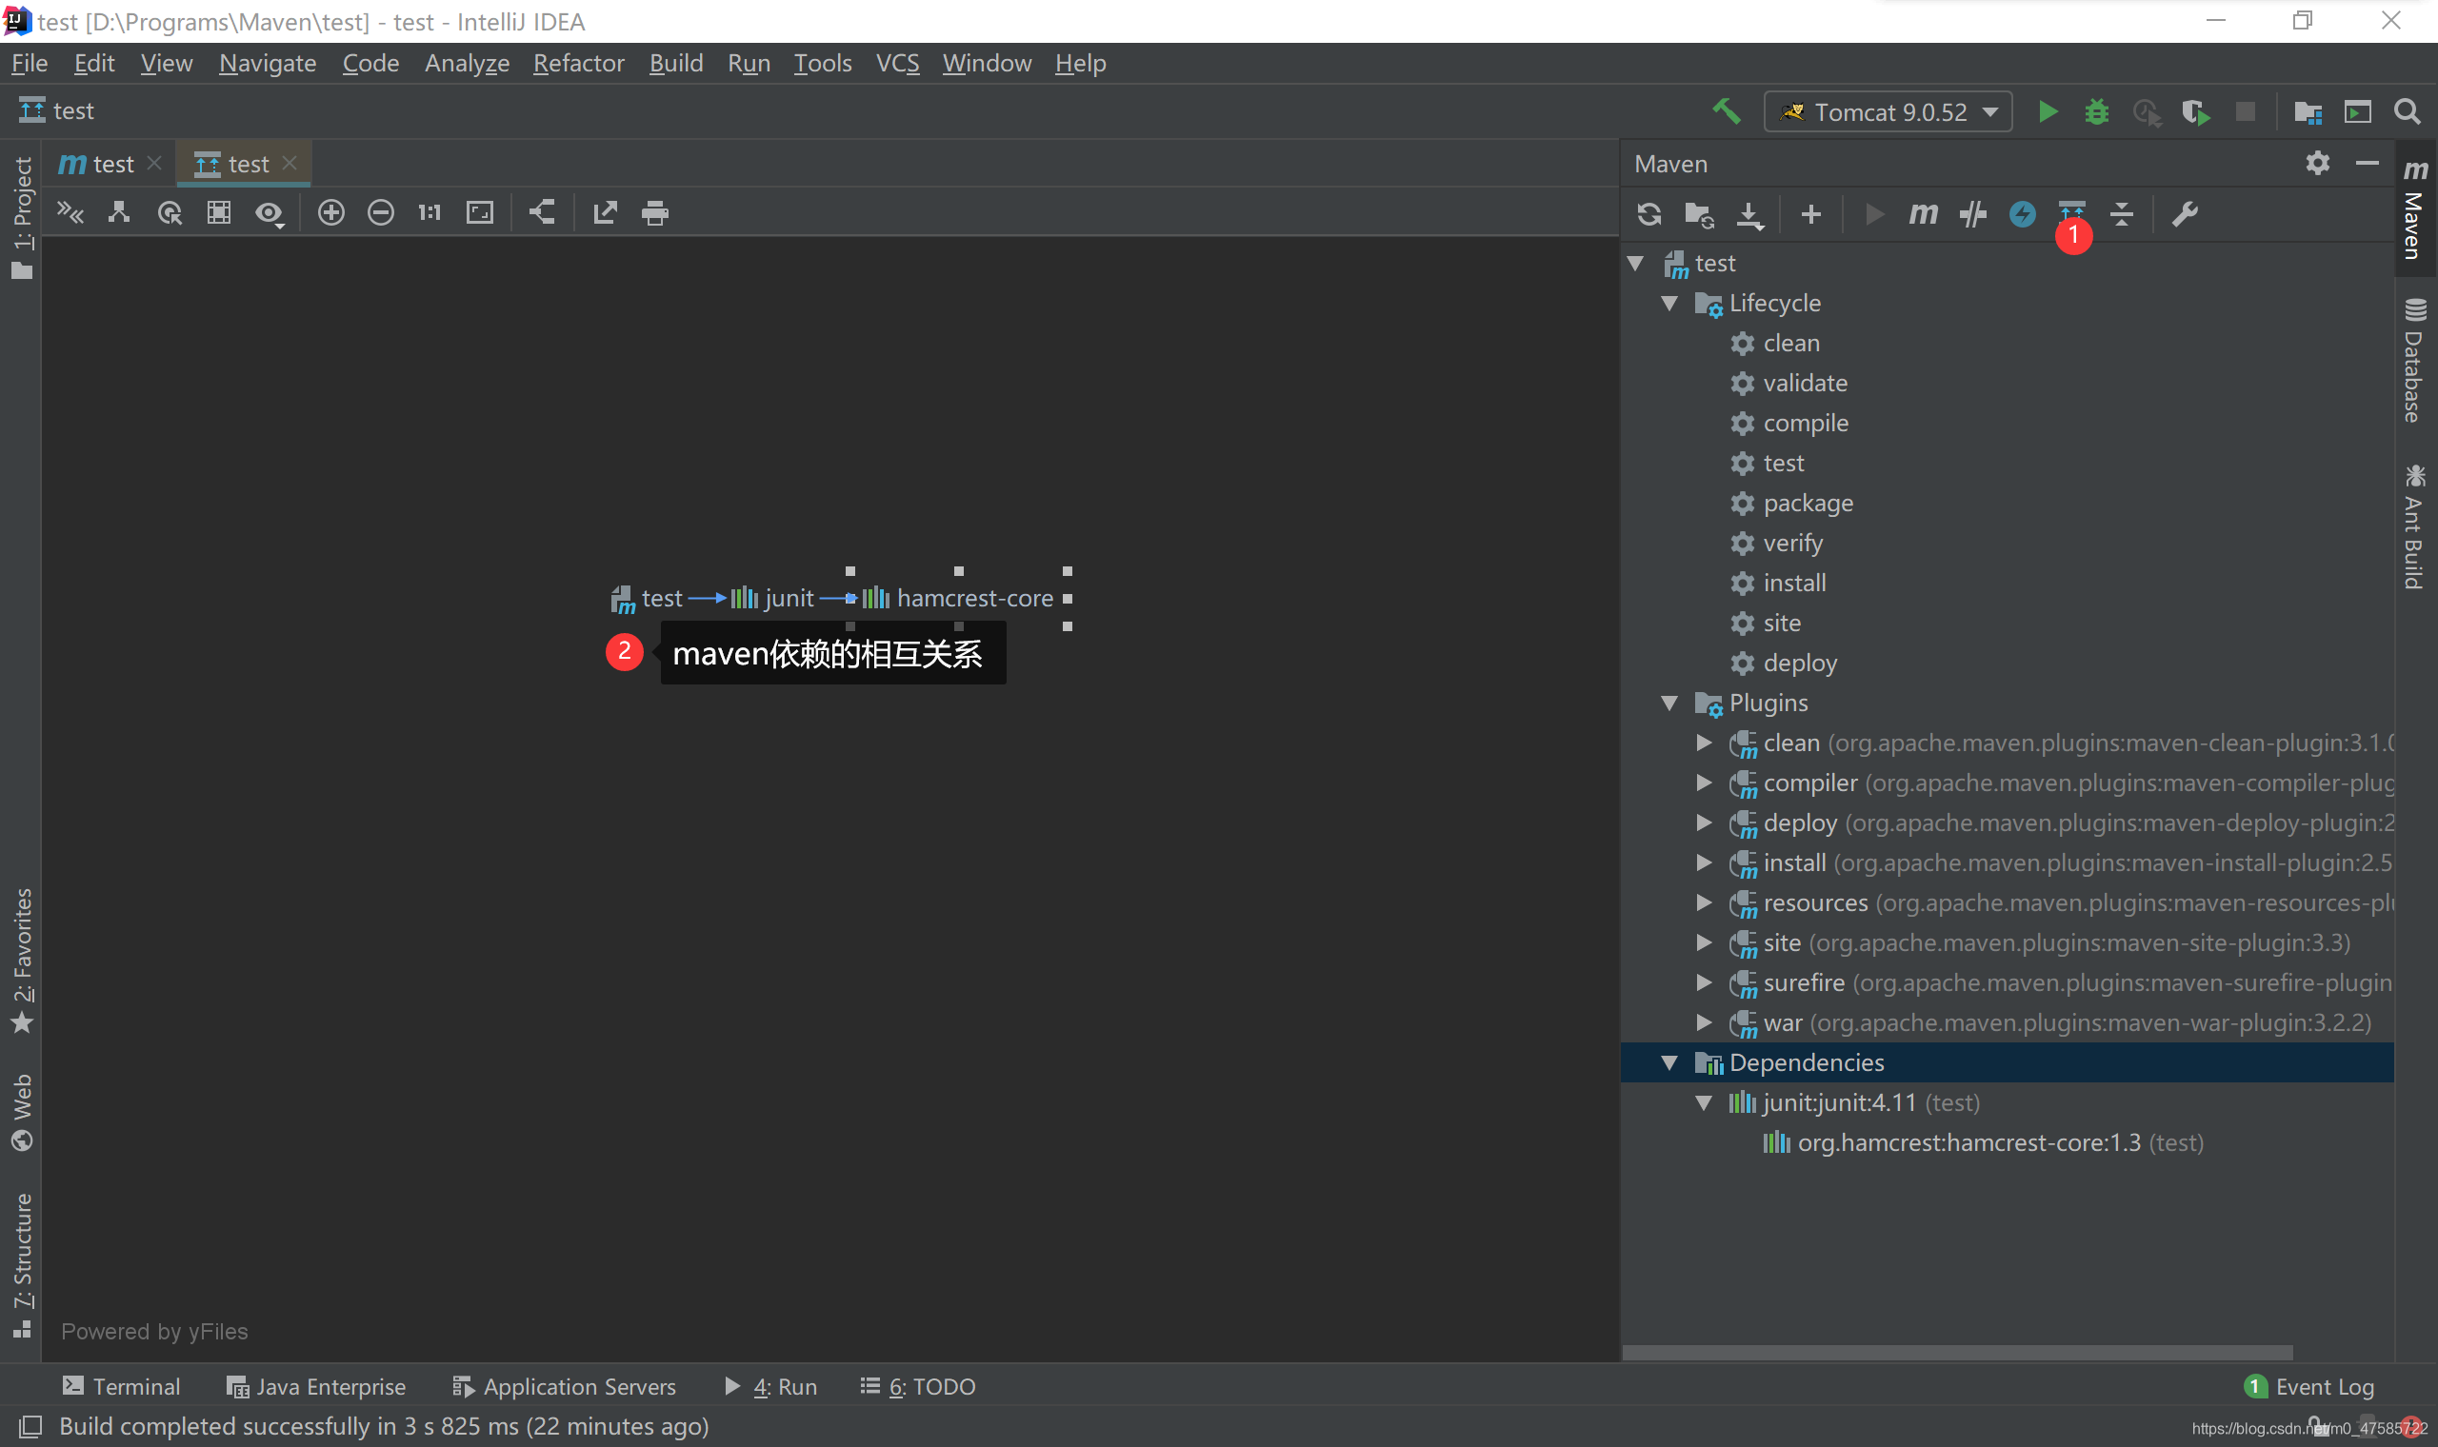Open Project Structure from the top toolbar
Image resolution: width=2438 pixels, height=1447 pixels.
pos(2308,112)
